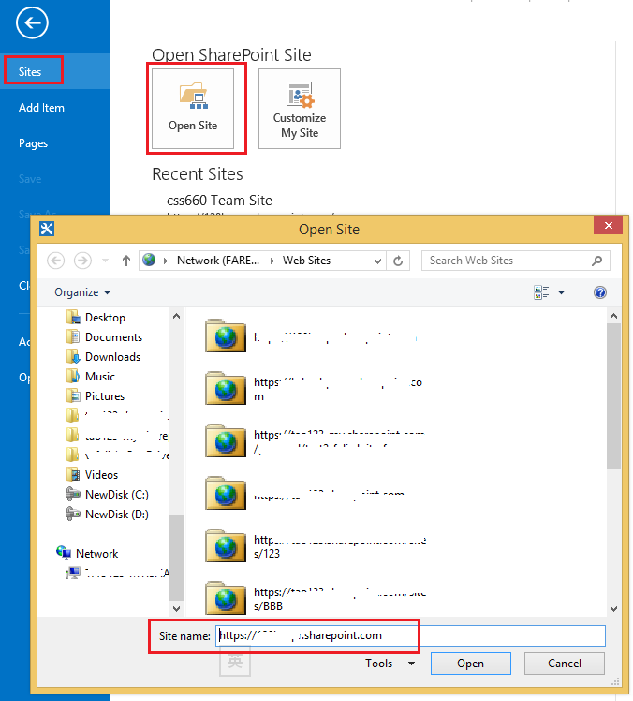Select Network in navigation pane
Screen dimensions: 633x701
tap(97, 554)
